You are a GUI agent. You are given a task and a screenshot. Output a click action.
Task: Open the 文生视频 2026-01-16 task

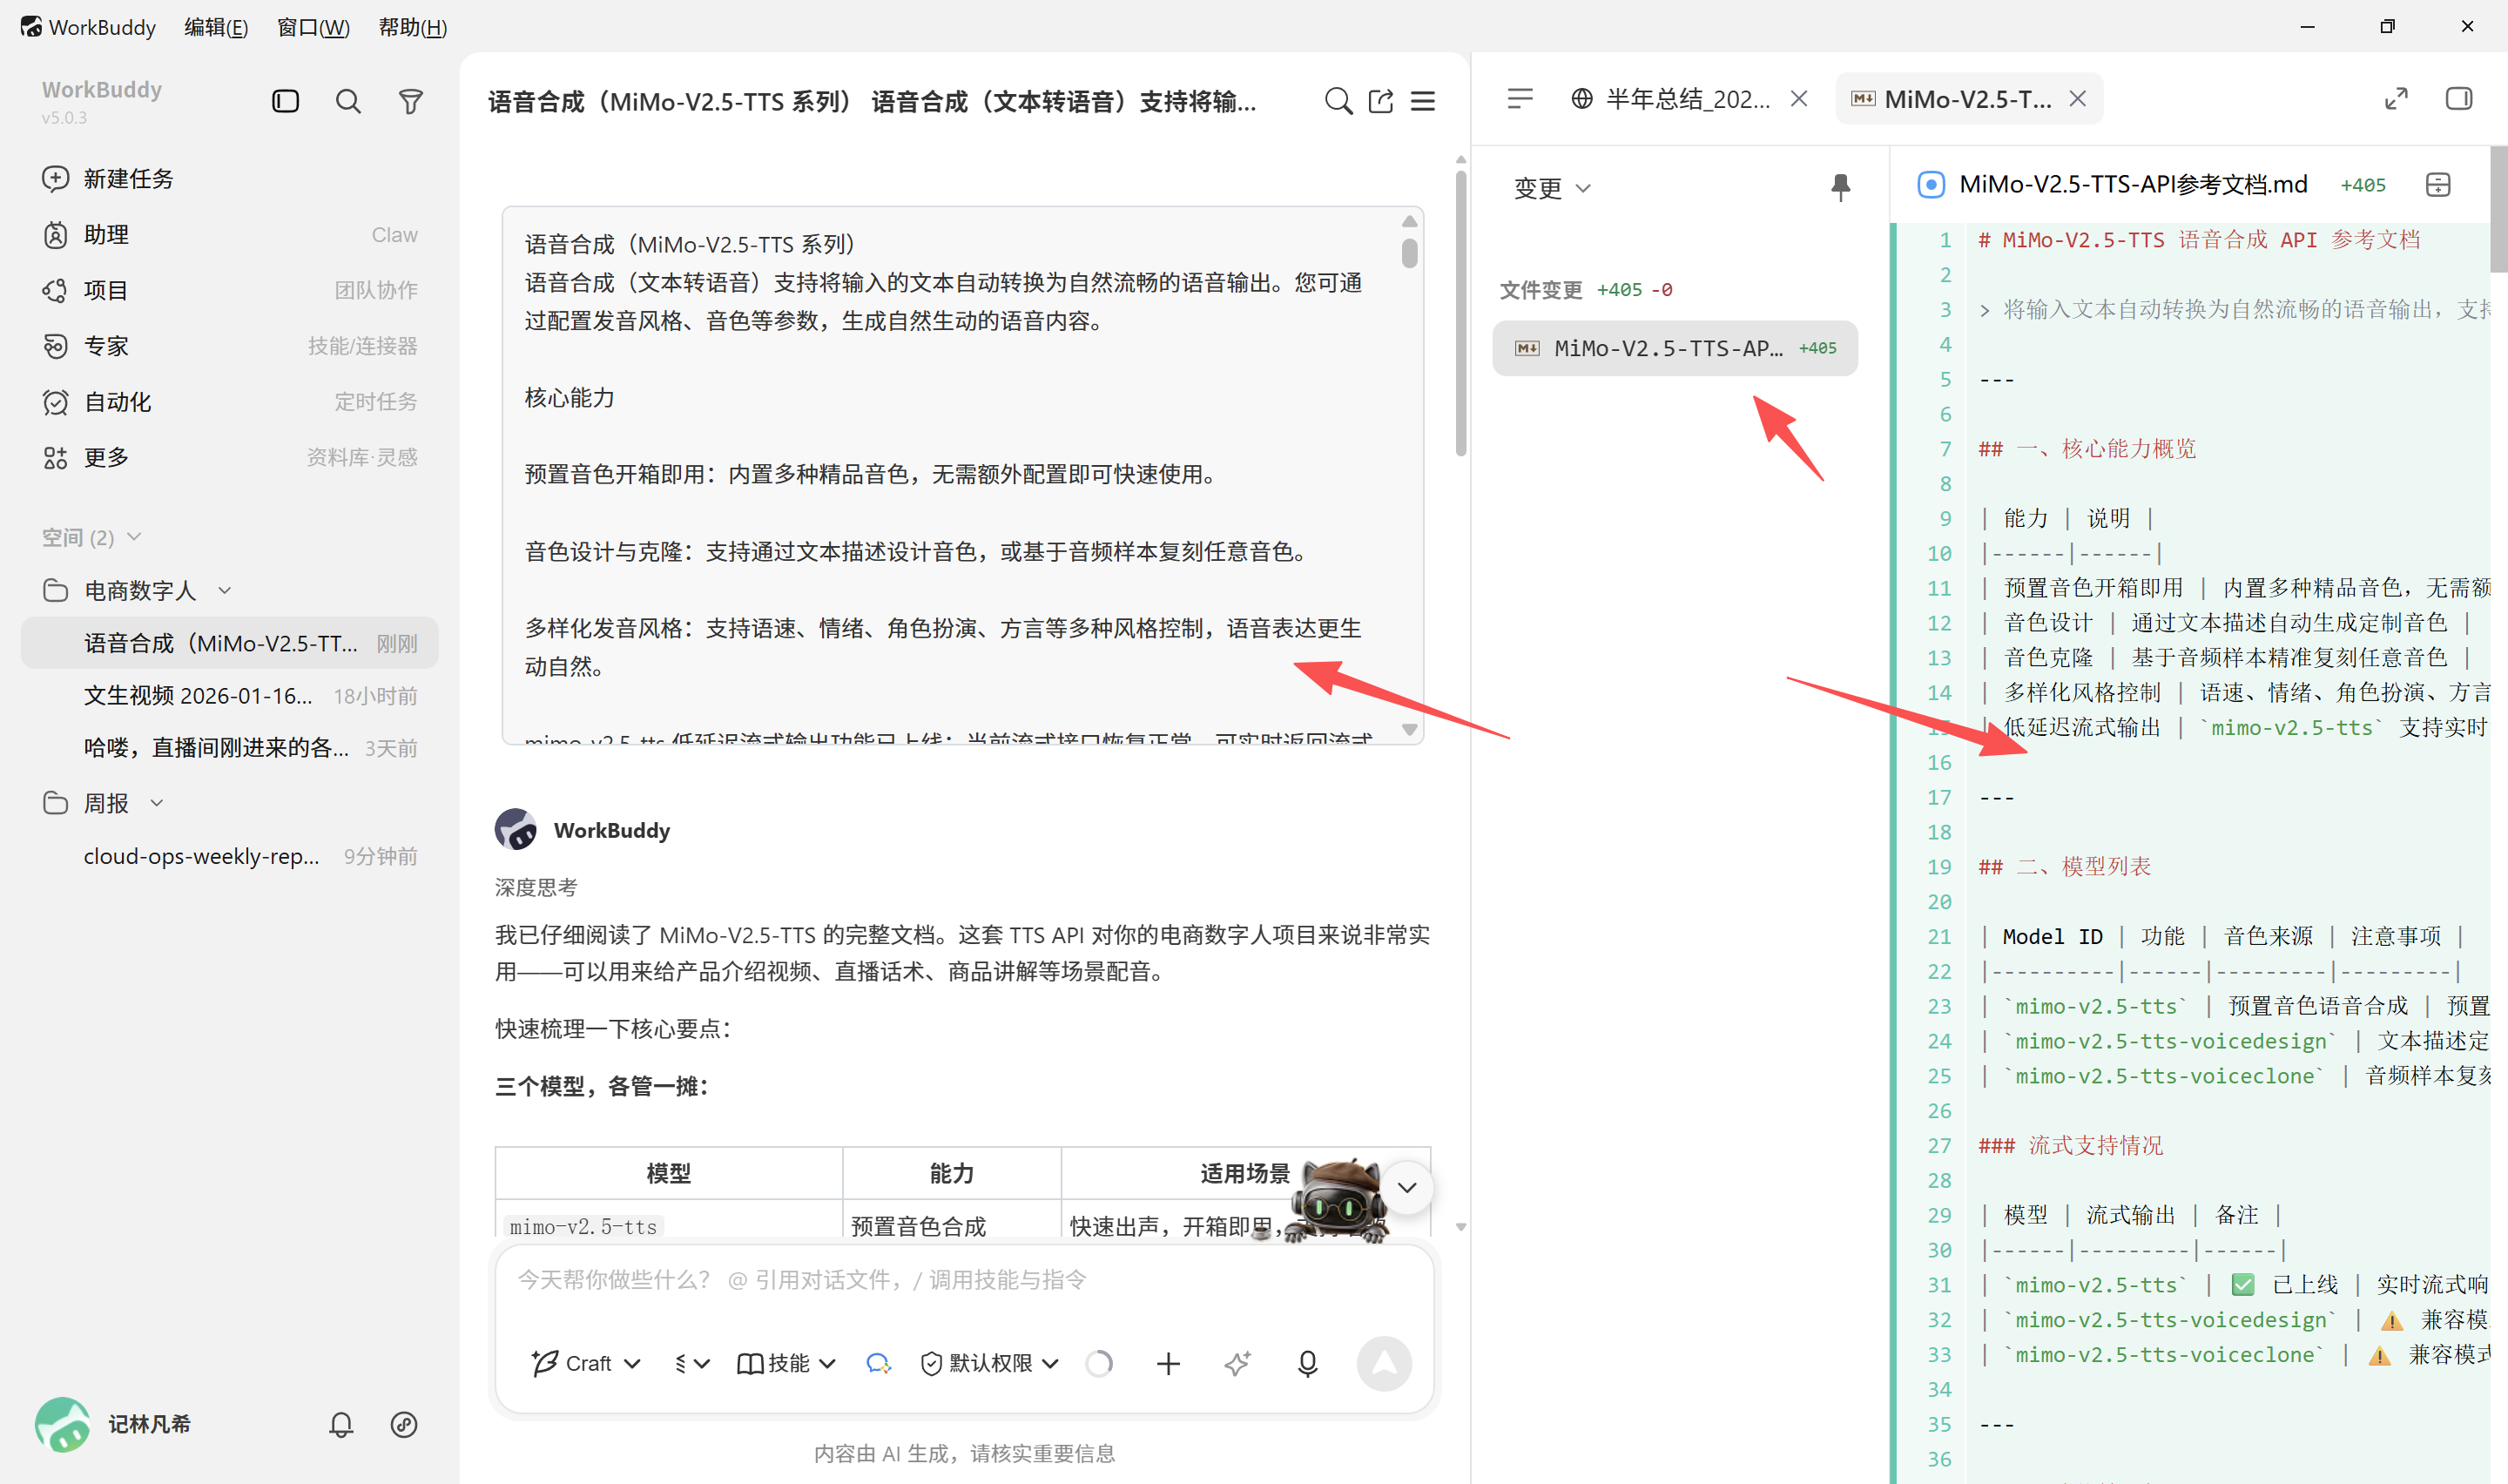tap(230, 696)
